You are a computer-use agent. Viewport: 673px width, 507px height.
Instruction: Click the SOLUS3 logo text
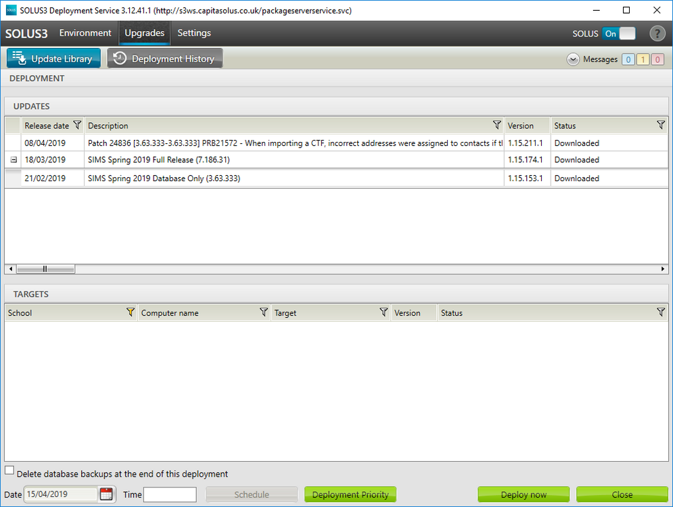26,33
